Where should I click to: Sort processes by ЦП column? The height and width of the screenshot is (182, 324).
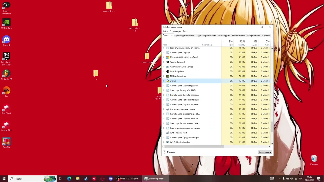coord(227,43)
